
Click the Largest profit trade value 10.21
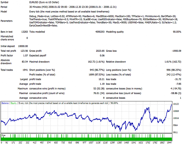pos(102,79)
